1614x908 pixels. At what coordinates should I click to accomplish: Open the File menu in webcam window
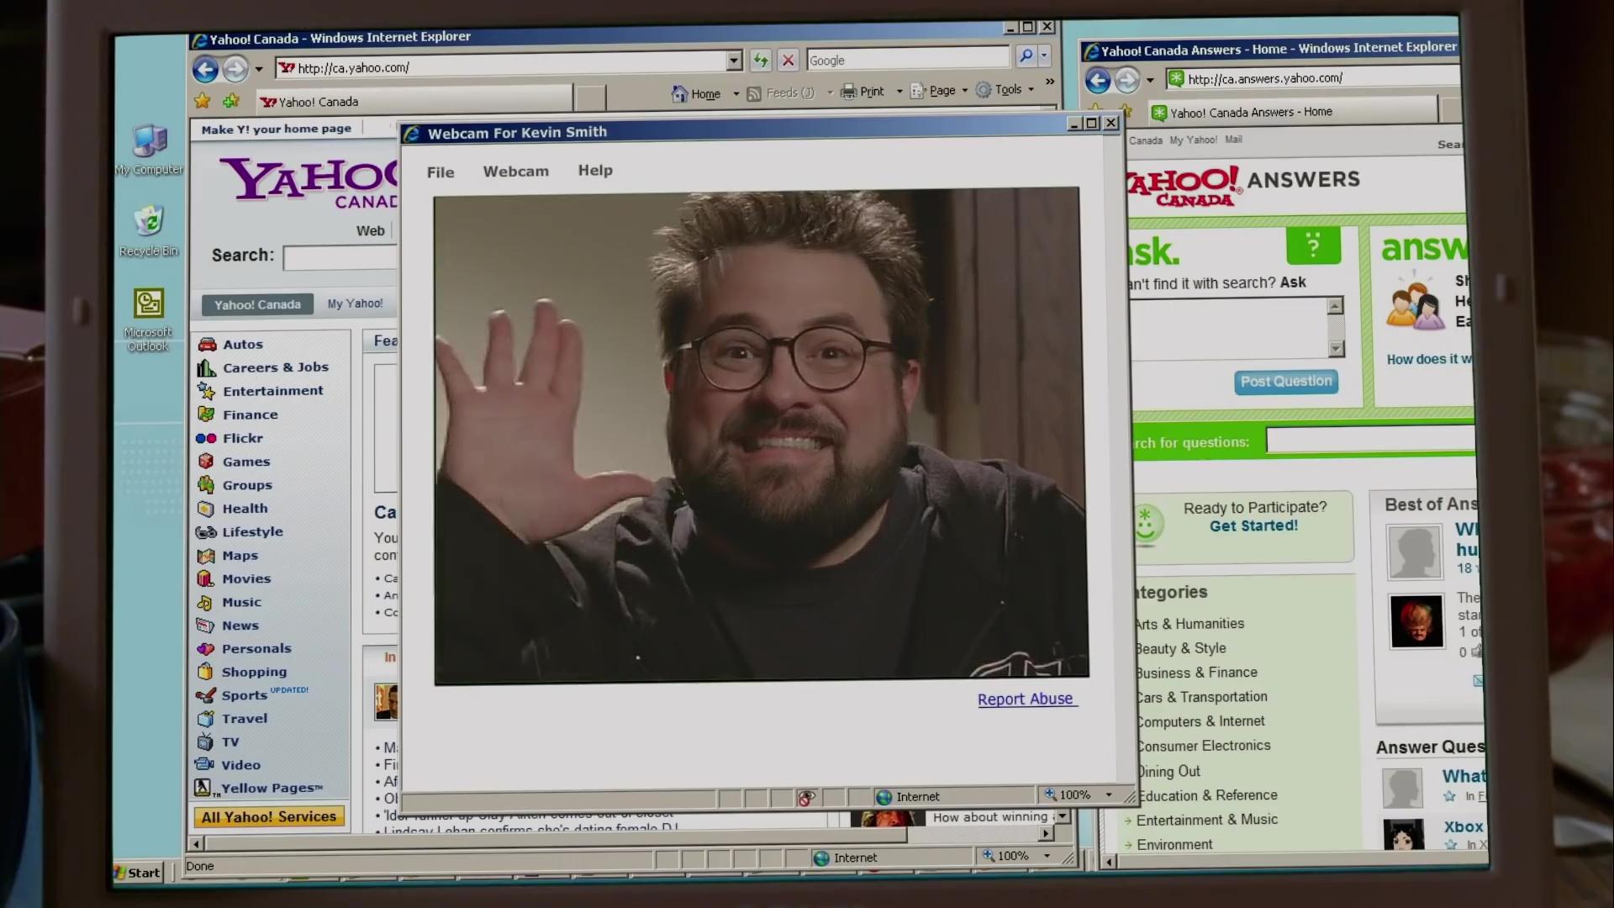pyautogui.click(x=440, y=172)
